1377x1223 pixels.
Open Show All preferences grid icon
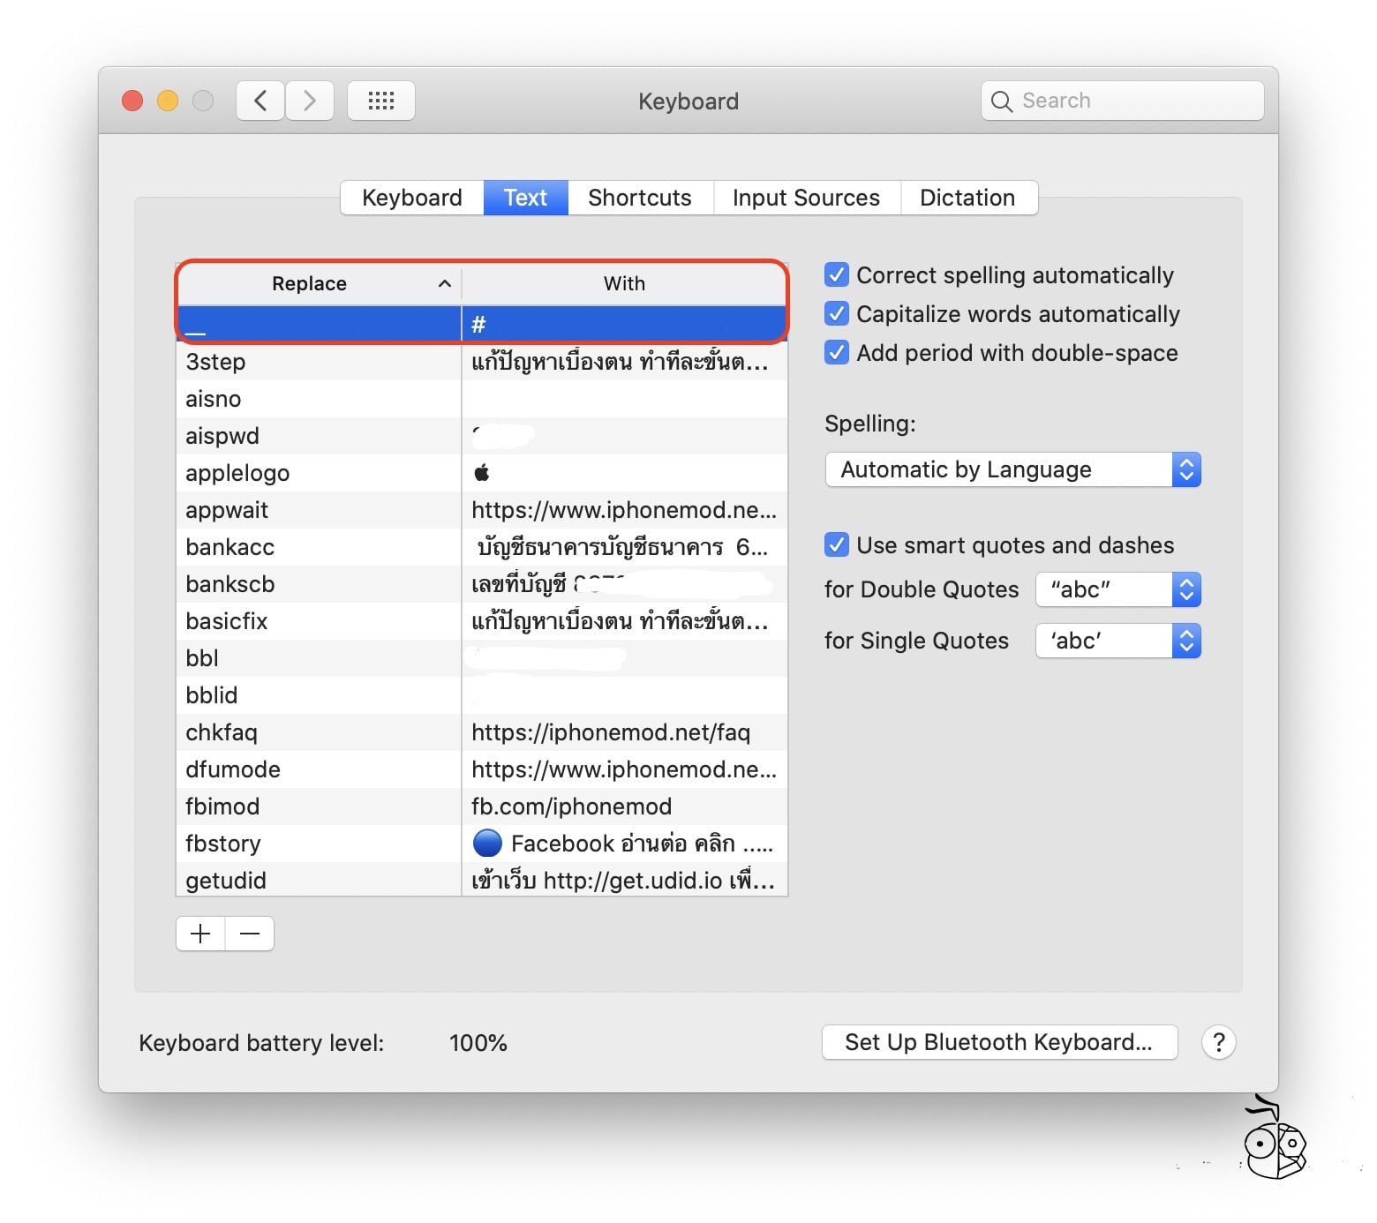(x=380, y=100)
